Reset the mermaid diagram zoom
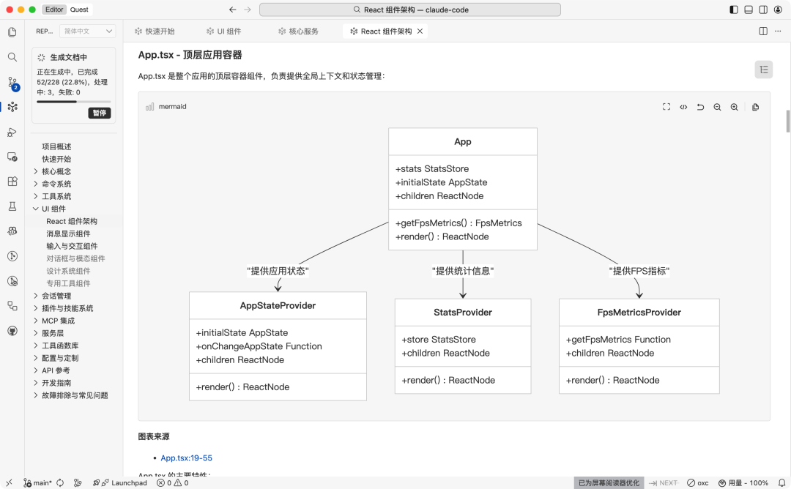Image resolution: width=791 pixels, height=489 pixels. click(700, 107)
